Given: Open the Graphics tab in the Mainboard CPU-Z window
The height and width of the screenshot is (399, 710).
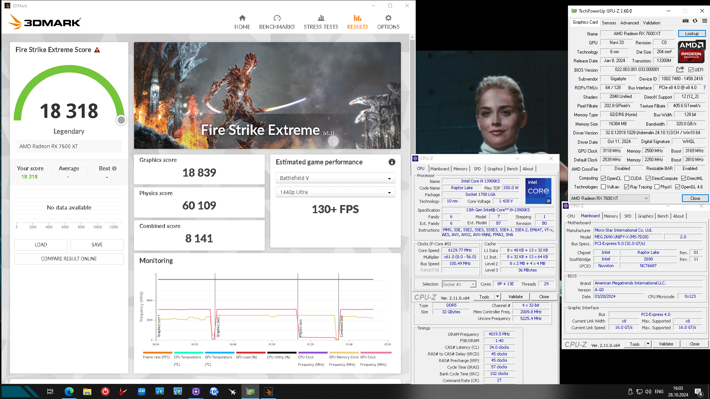Looking at the screenshot, I should pyautogui.click(x=645, y=216).
